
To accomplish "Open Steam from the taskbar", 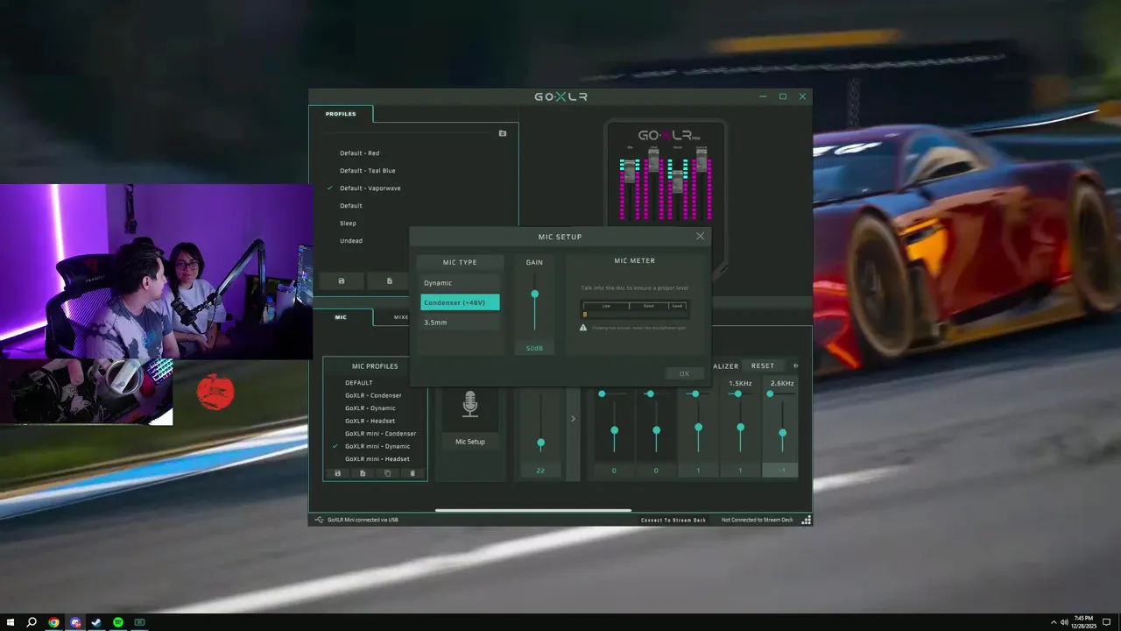I will point(96,622).
